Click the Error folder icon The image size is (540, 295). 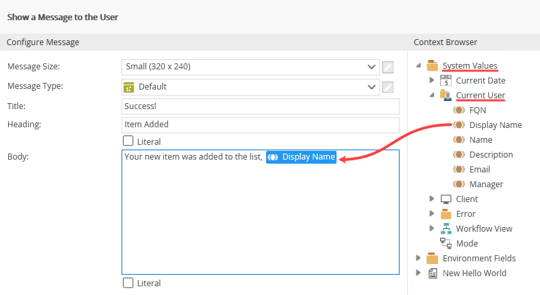pyautogui.click(x=446, y=214)
